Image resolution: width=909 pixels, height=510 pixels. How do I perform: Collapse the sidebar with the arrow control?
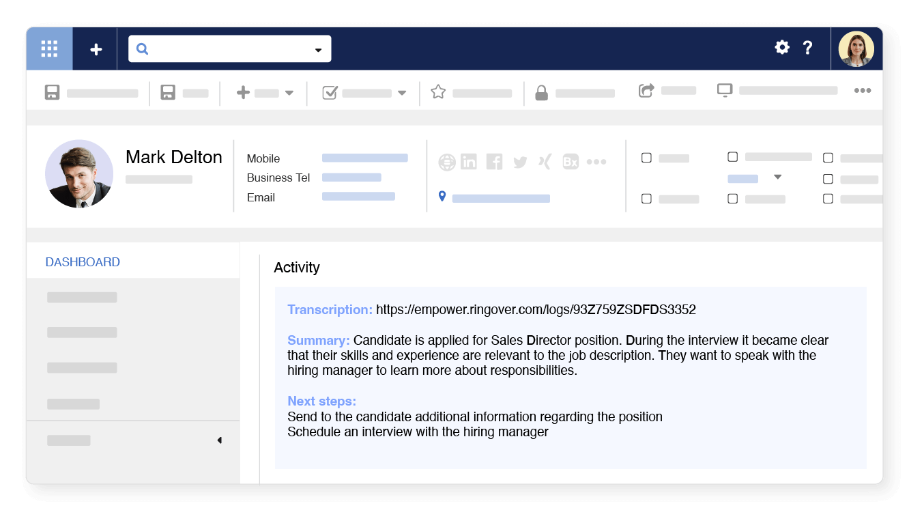[219, 440]
